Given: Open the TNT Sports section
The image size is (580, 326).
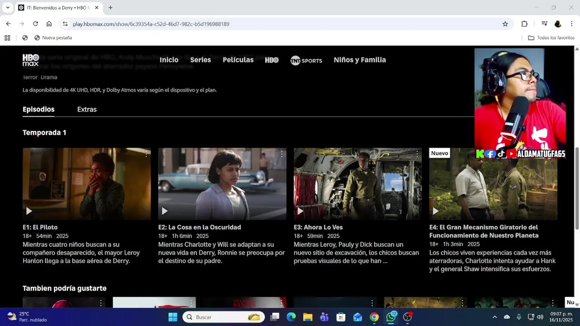Looking at the screenshot, I should coord(306,60).
